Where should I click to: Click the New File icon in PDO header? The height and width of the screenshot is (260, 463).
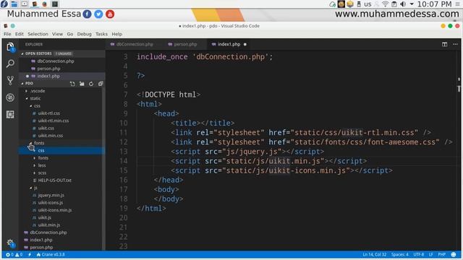point(72,84)
